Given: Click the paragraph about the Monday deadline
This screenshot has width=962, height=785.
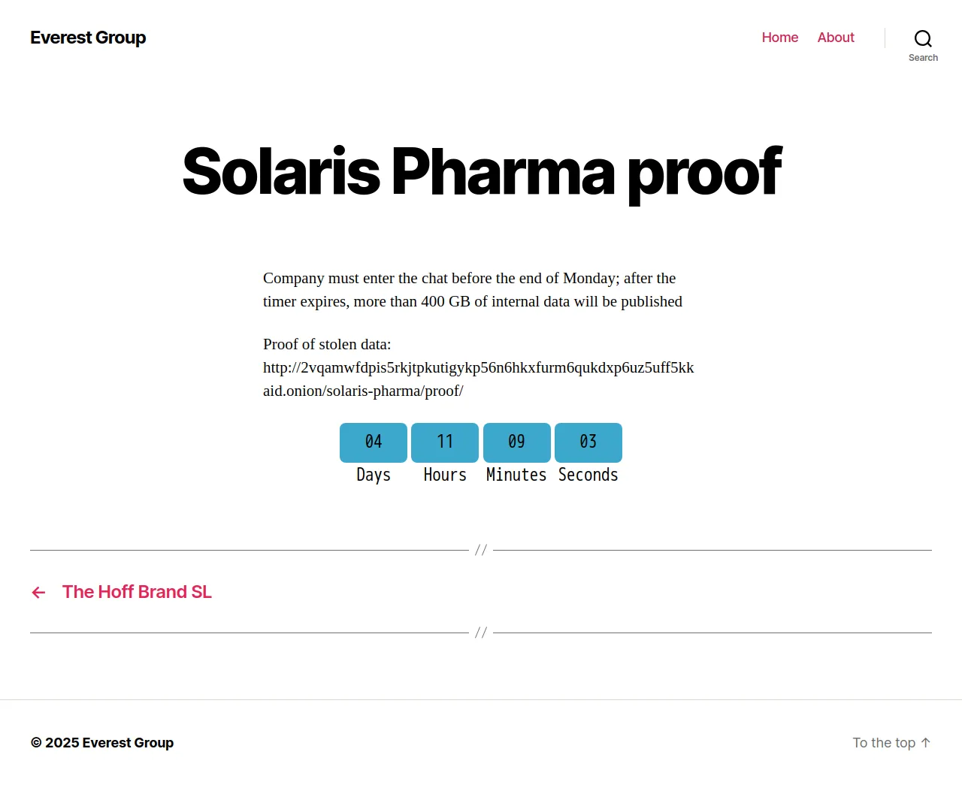Looking at the screenshot, I should pos(473,290).
